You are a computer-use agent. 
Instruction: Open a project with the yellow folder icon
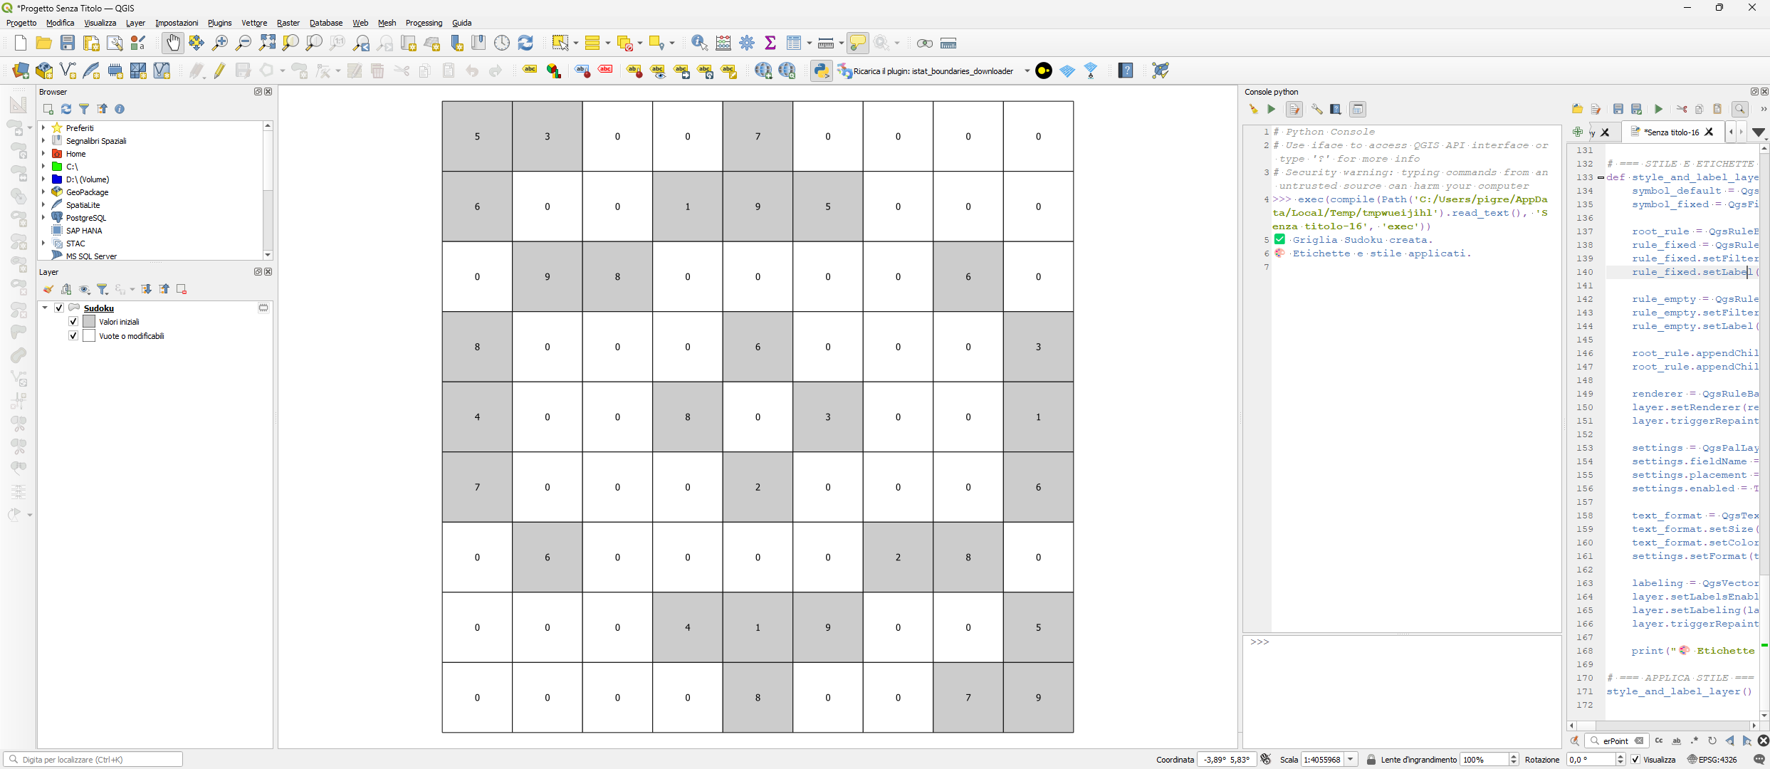click(x=44, y=43)
